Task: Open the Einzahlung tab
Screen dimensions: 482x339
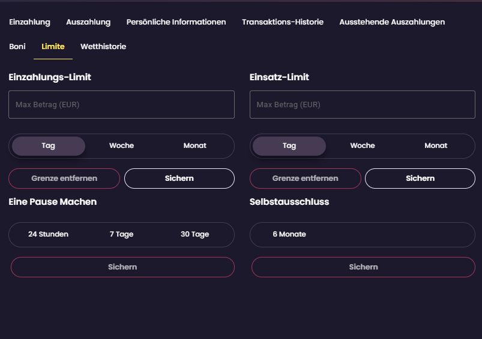Action: tap(29, 22)
